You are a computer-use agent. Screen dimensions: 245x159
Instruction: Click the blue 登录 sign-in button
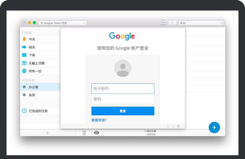coord(123,111)
